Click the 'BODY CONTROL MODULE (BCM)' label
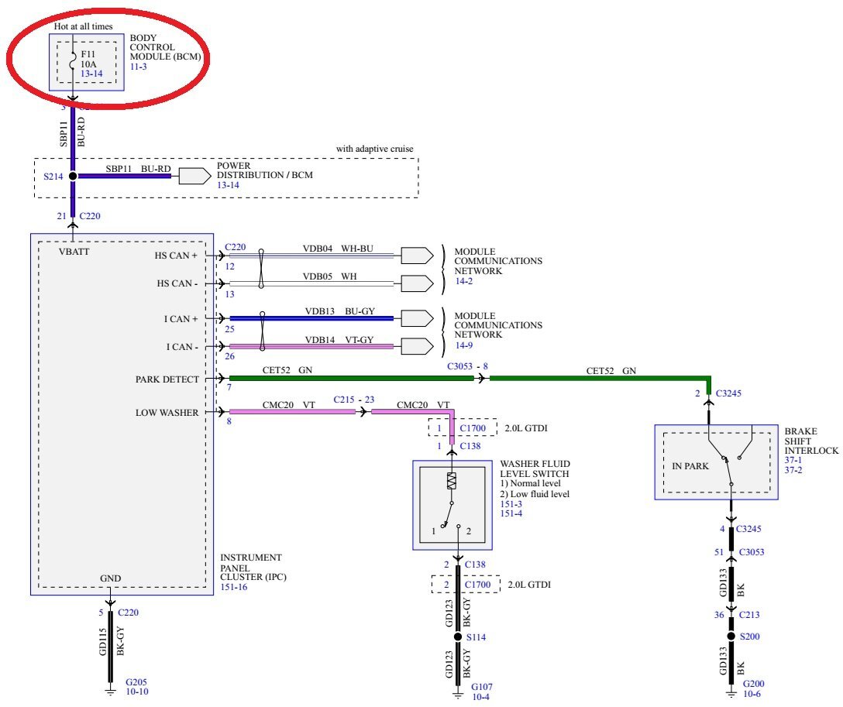843x707 pixels. 165,47
